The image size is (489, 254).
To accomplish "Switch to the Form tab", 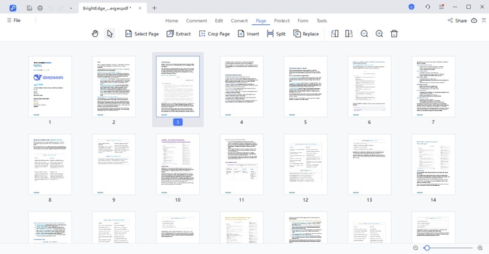I will [303, 21].
